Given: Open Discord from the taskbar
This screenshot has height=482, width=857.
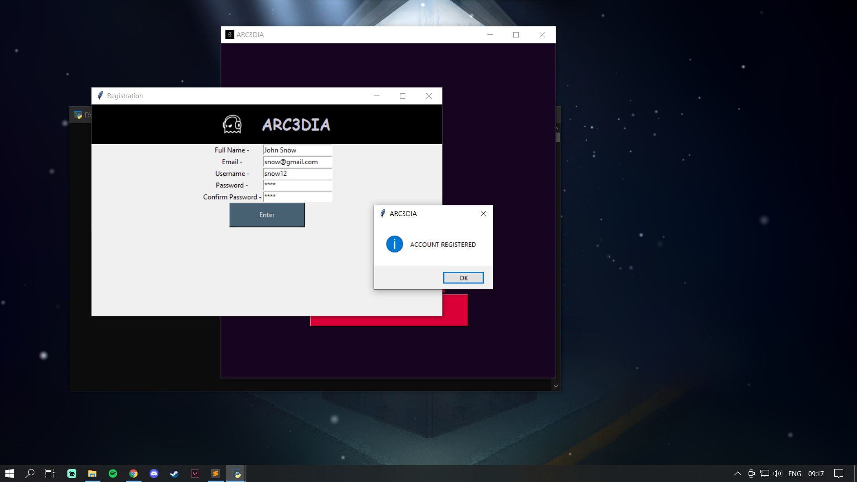Looking at the screenshot, I should click(154, 474).
